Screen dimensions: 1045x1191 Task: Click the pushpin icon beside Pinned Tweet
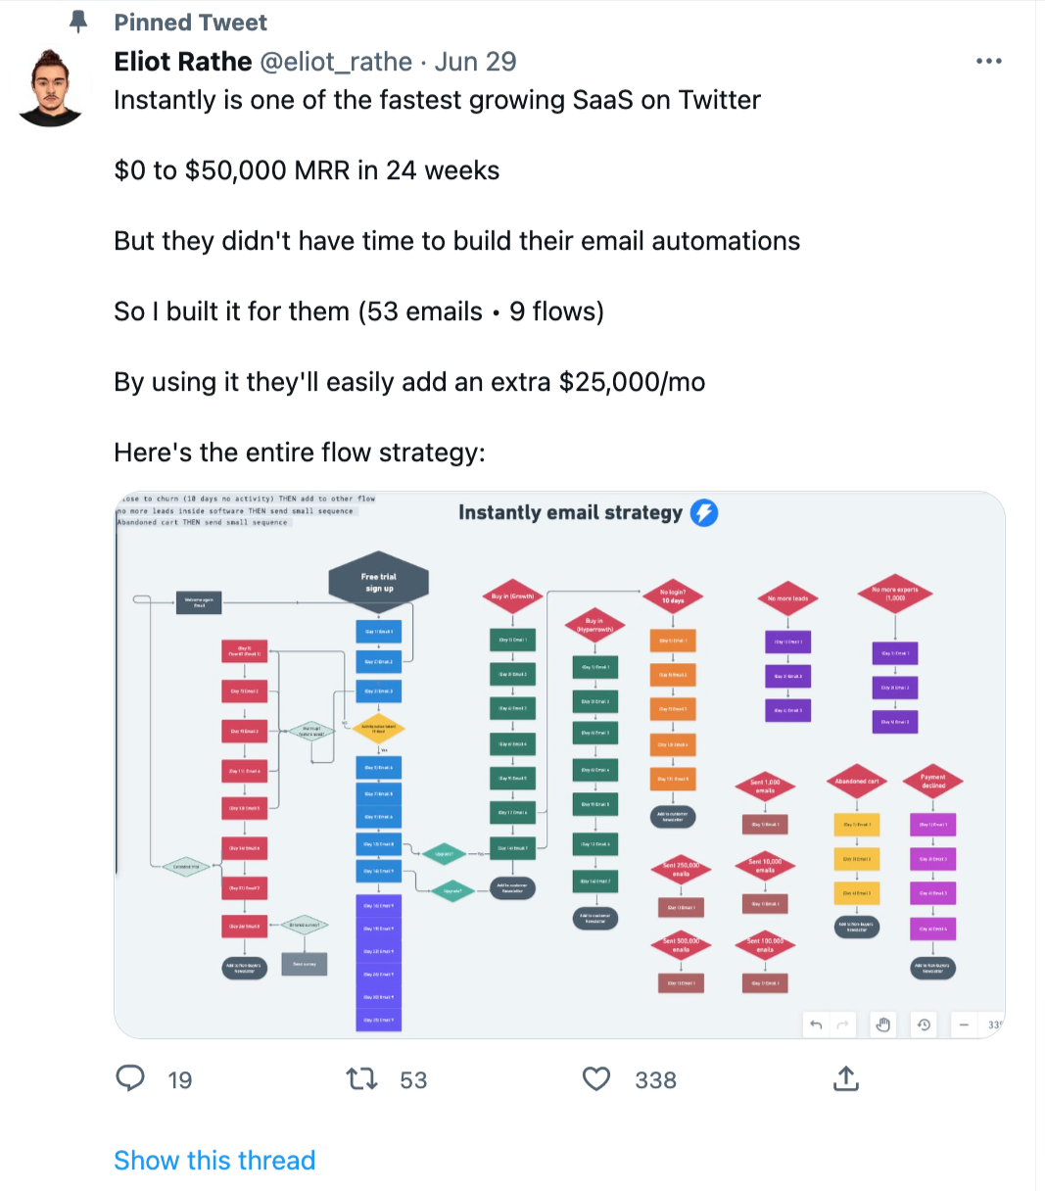coord(80,22)
